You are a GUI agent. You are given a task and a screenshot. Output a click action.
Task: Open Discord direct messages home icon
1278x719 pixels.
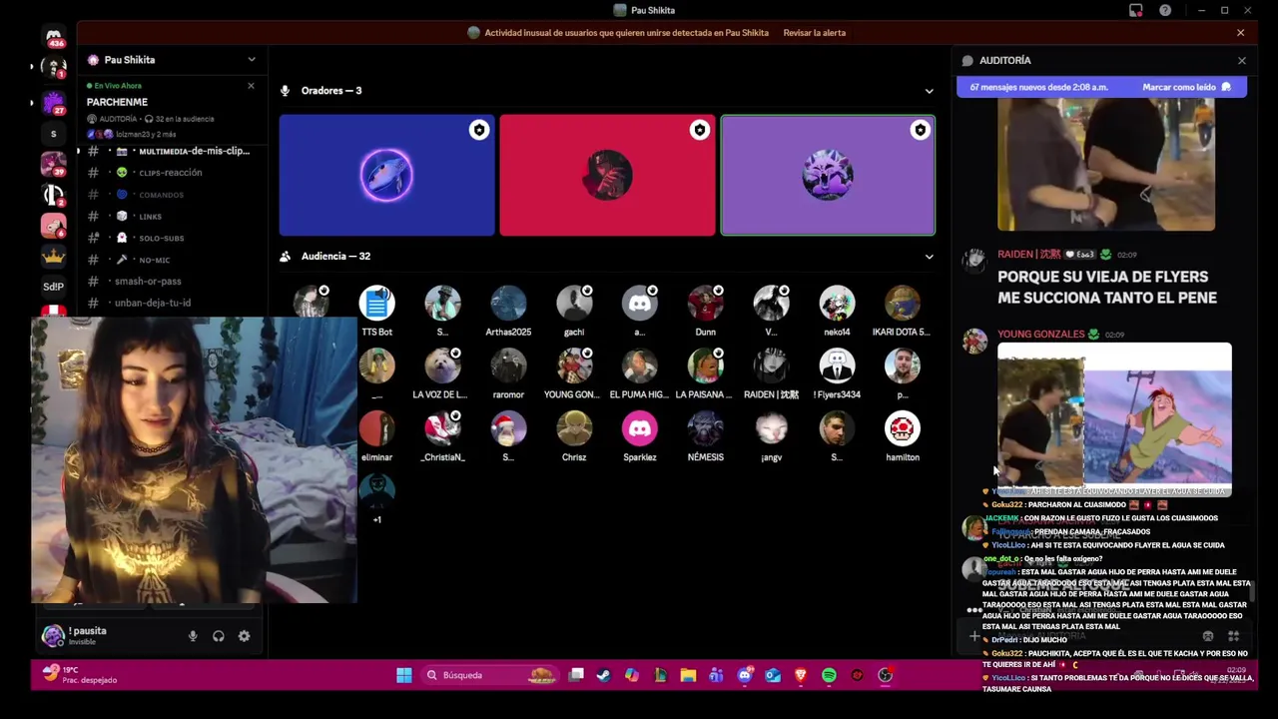tap(54, 37)
